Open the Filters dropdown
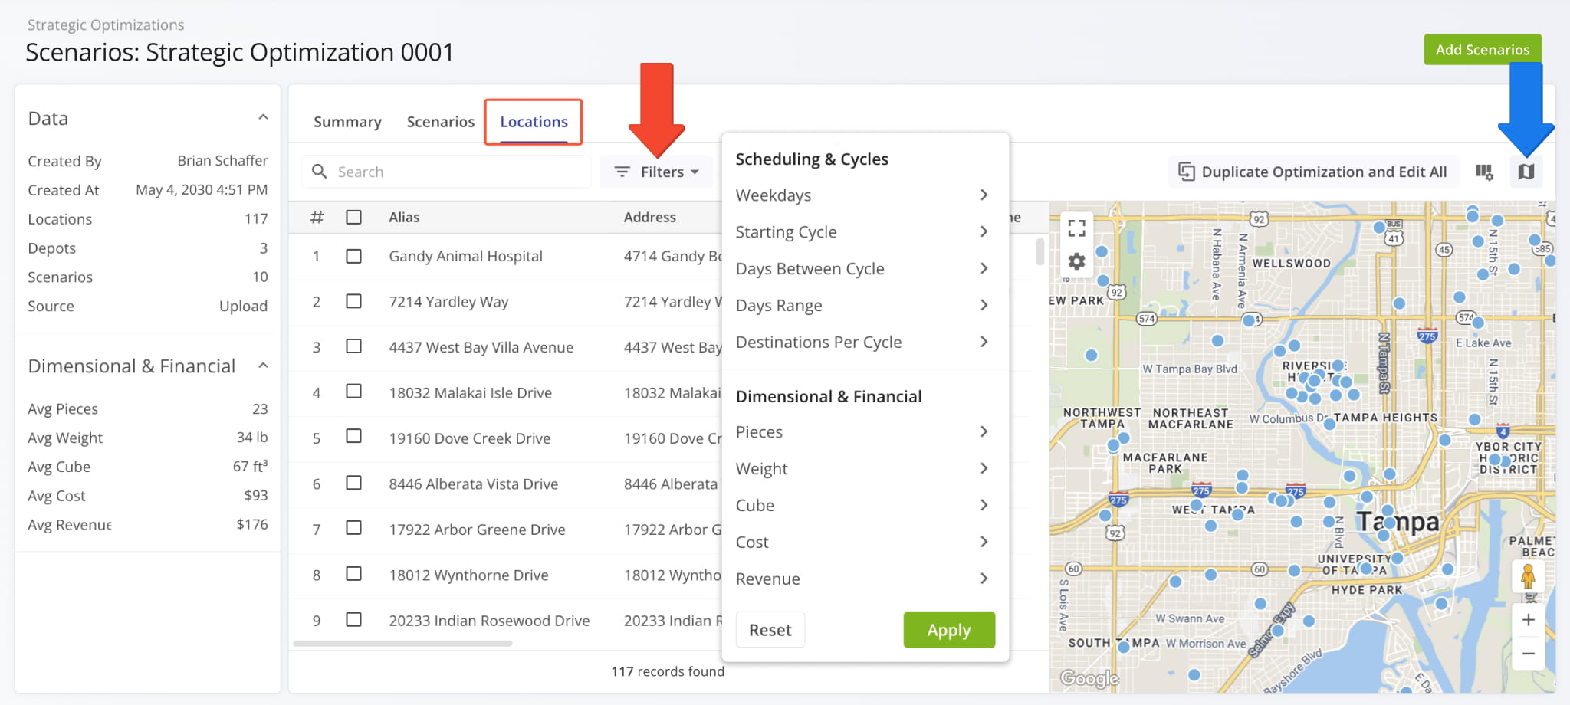 click(657, 172)
